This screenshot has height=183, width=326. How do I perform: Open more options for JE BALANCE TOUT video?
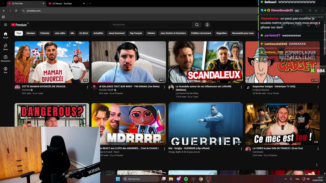coord(165,87)
